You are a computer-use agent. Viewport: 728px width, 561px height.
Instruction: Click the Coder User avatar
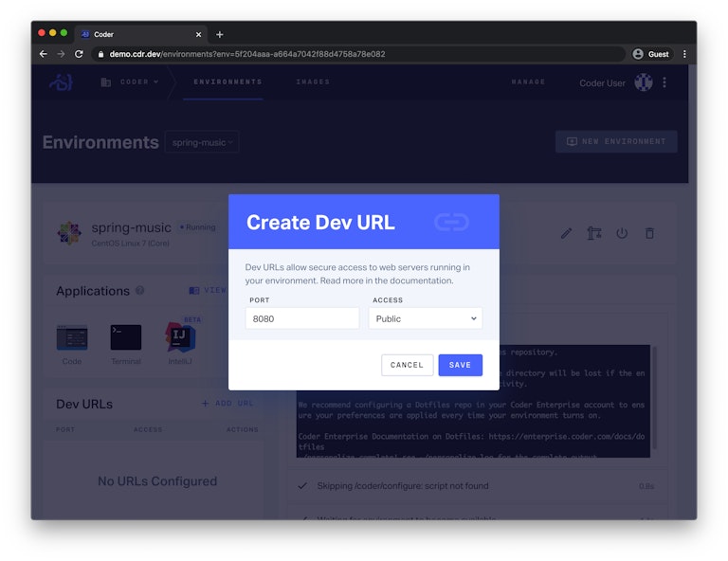pos(643,82)
